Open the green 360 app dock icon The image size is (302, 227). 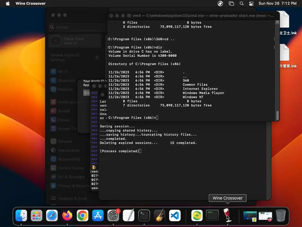click(197, 215)
